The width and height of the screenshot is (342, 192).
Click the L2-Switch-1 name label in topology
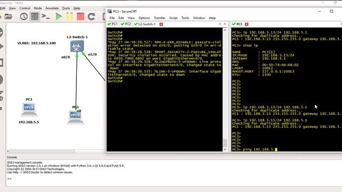77,37
